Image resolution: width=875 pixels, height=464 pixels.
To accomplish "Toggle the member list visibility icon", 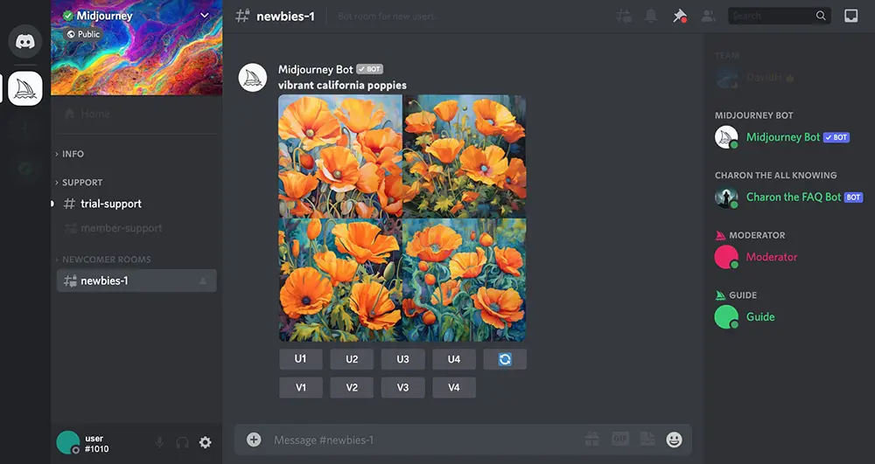I will point(708,16).
